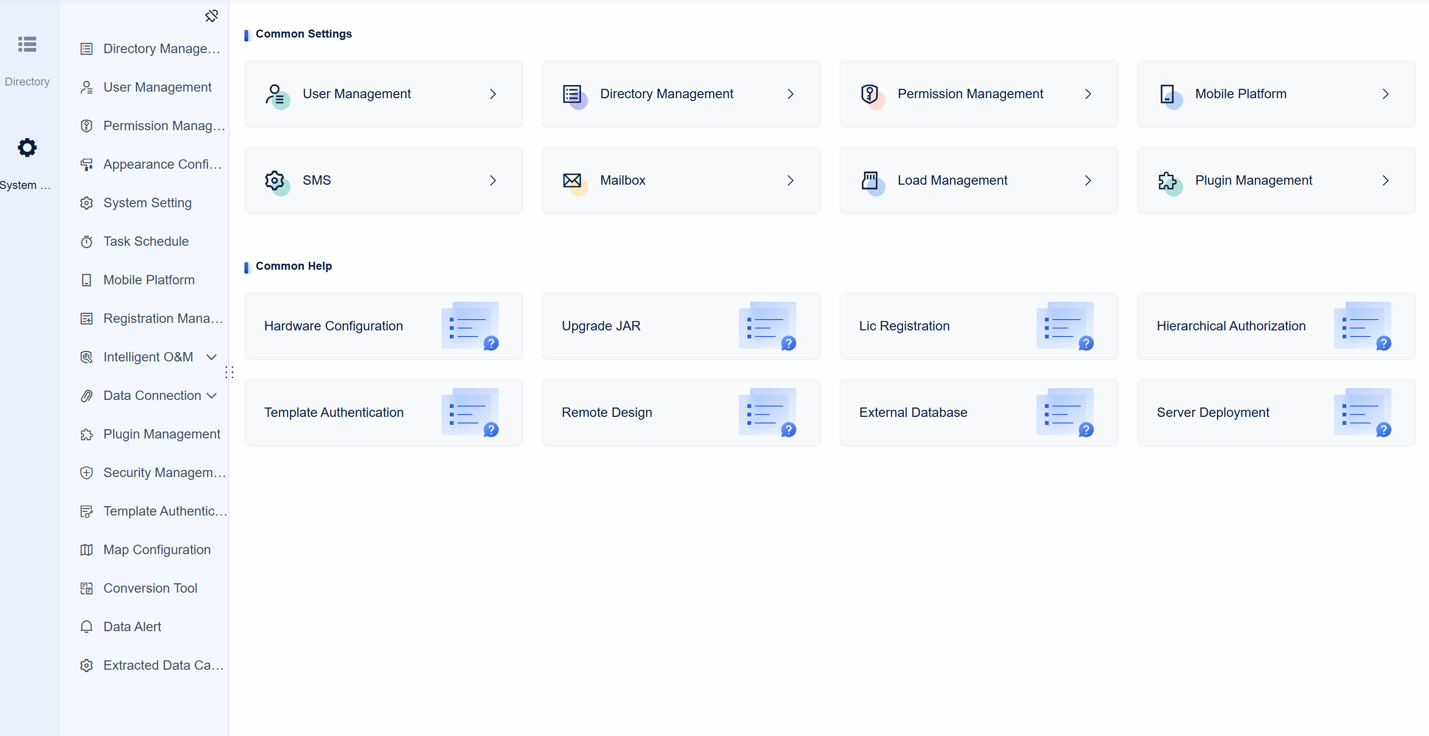Click the Data Alert bell icon
This screenshot has width=1429, height=736.
click(87, 627)
